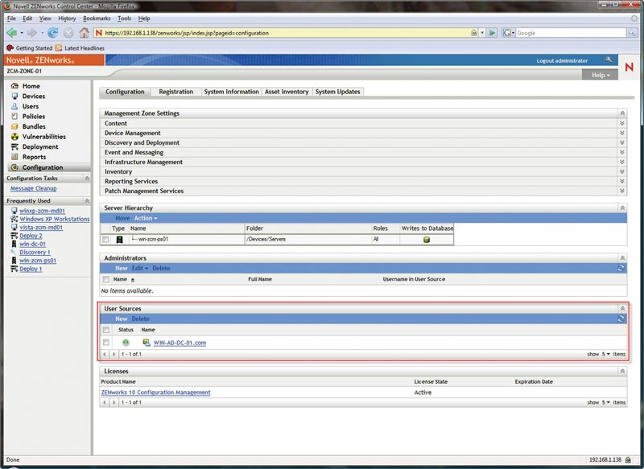This screenshot has height=469, width=644.
Task: Open the Tools menu in Firefox
Action: pyautogui.click(x=124, y=19)
